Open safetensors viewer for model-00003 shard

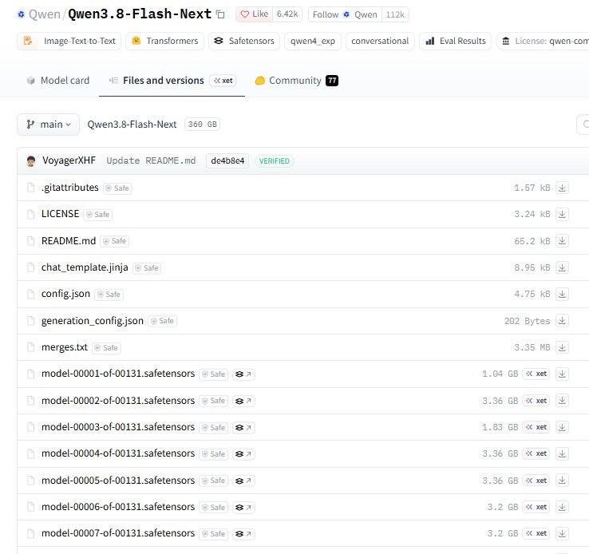(243, 427)
